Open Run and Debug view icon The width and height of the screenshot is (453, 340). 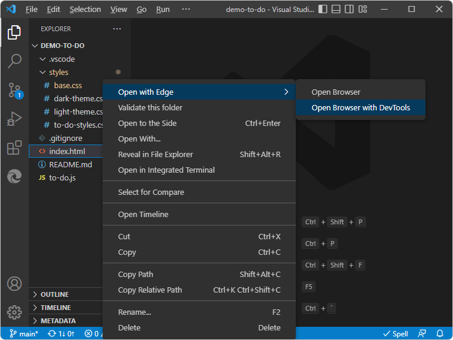tap(14, 119)
